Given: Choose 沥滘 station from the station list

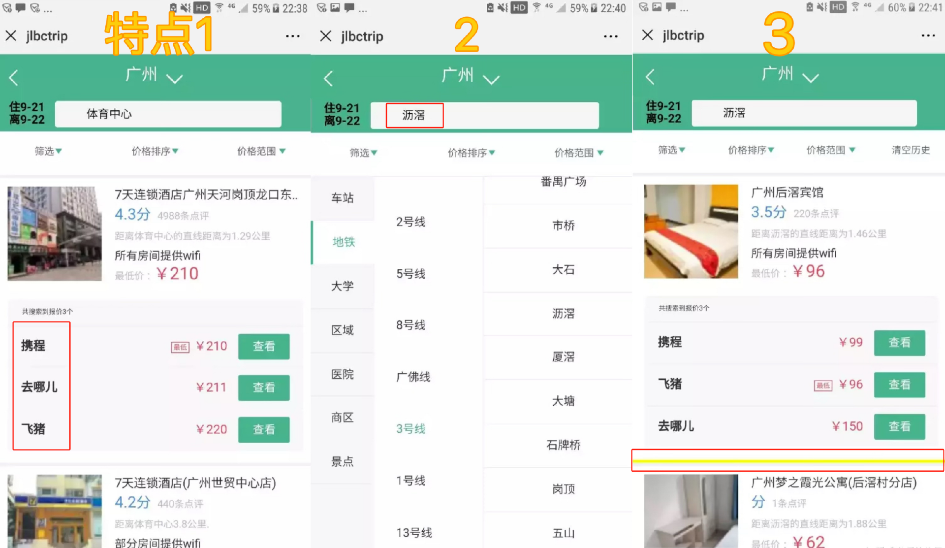Looking at the screenshot, I should click(563, 314).
